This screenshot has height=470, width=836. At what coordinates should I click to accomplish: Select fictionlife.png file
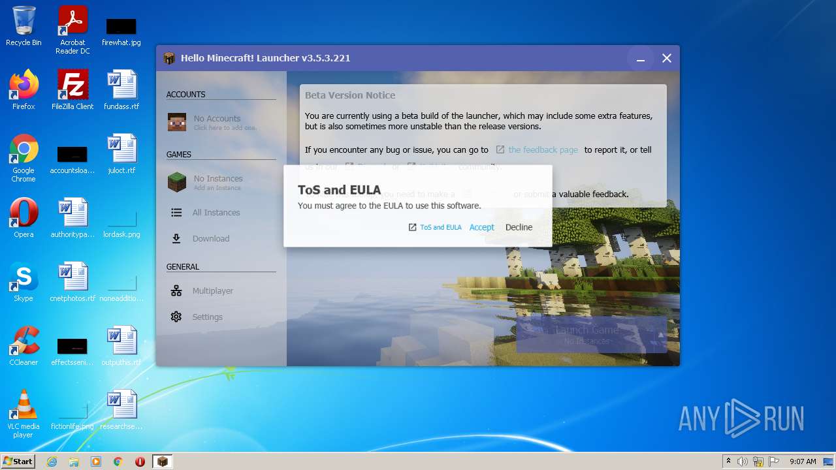pyautogui.click(x=72, y=416)
